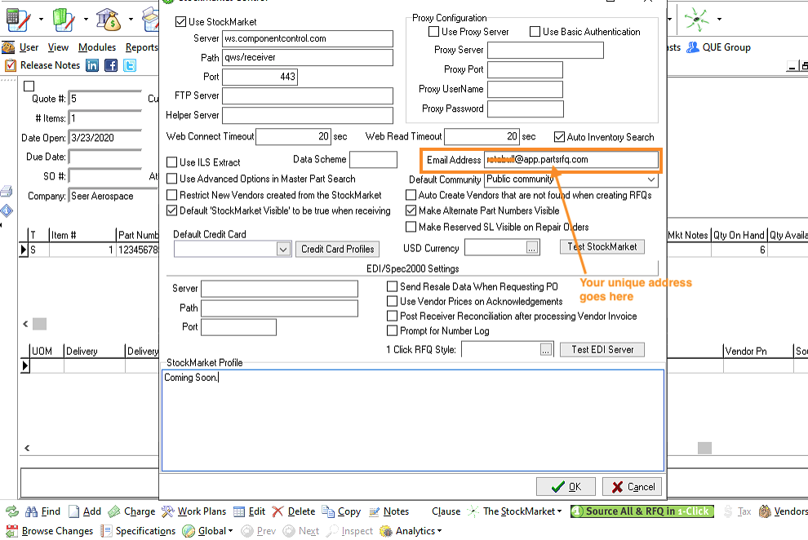Open Work Plans tools icon
The width and height of the screenshot is (808, 540).
(168, 511)
